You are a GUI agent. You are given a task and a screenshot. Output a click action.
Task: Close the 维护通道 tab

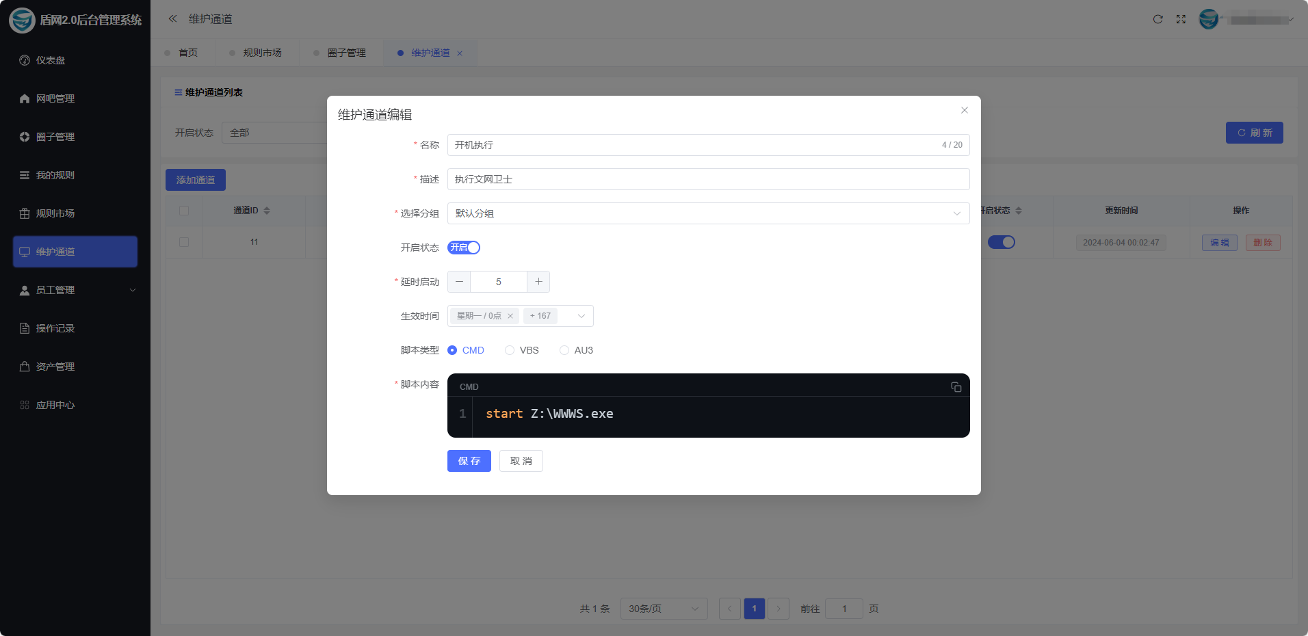point(460,53)
